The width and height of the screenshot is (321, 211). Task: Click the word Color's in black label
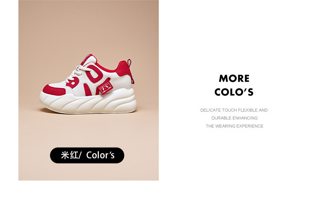tap(100, 155)
